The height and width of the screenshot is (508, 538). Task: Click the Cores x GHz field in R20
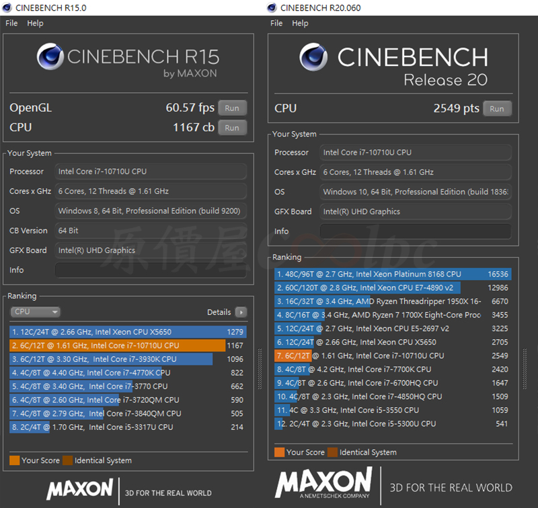pyautogui.click(x=416, y=172)
